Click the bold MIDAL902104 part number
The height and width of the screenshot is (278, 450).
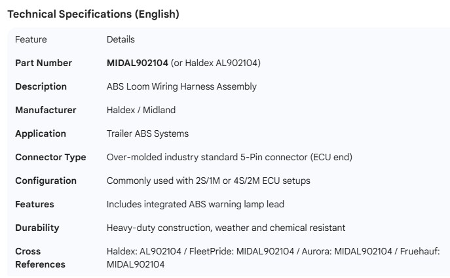(137, 63)
